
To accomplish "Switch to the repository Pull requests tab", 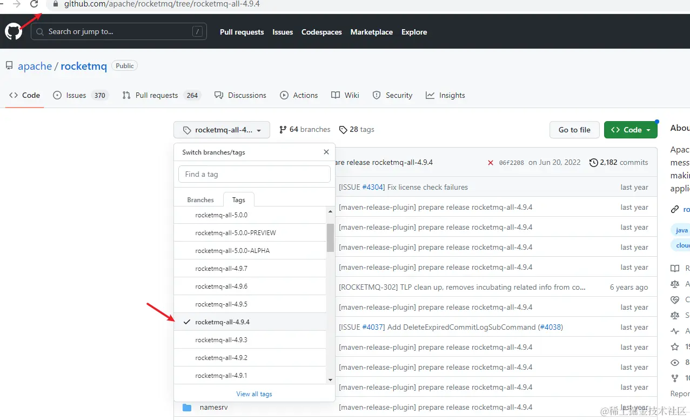I will (x=162, y=95).
